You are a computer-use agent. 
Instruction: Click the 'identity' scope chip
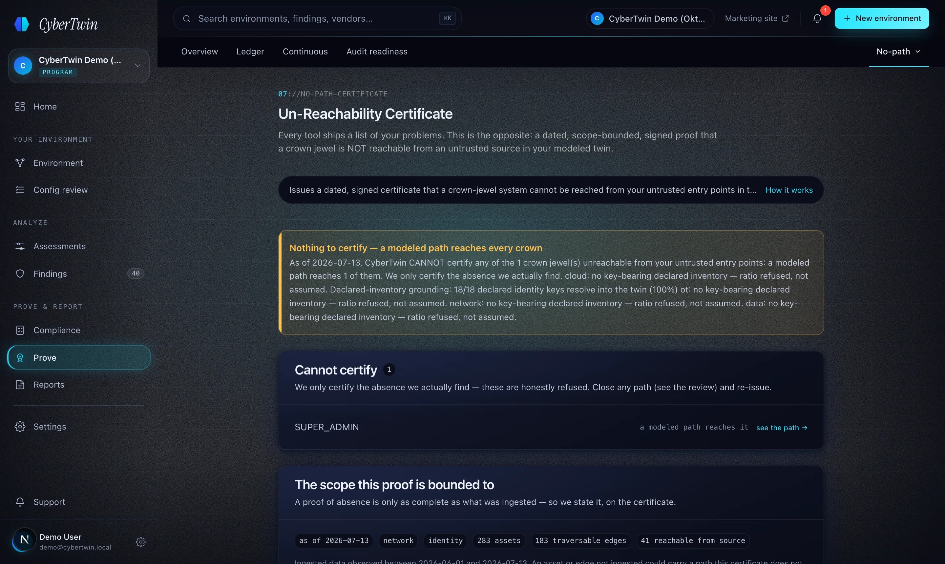pyautogui.click(x=445, y=540)
